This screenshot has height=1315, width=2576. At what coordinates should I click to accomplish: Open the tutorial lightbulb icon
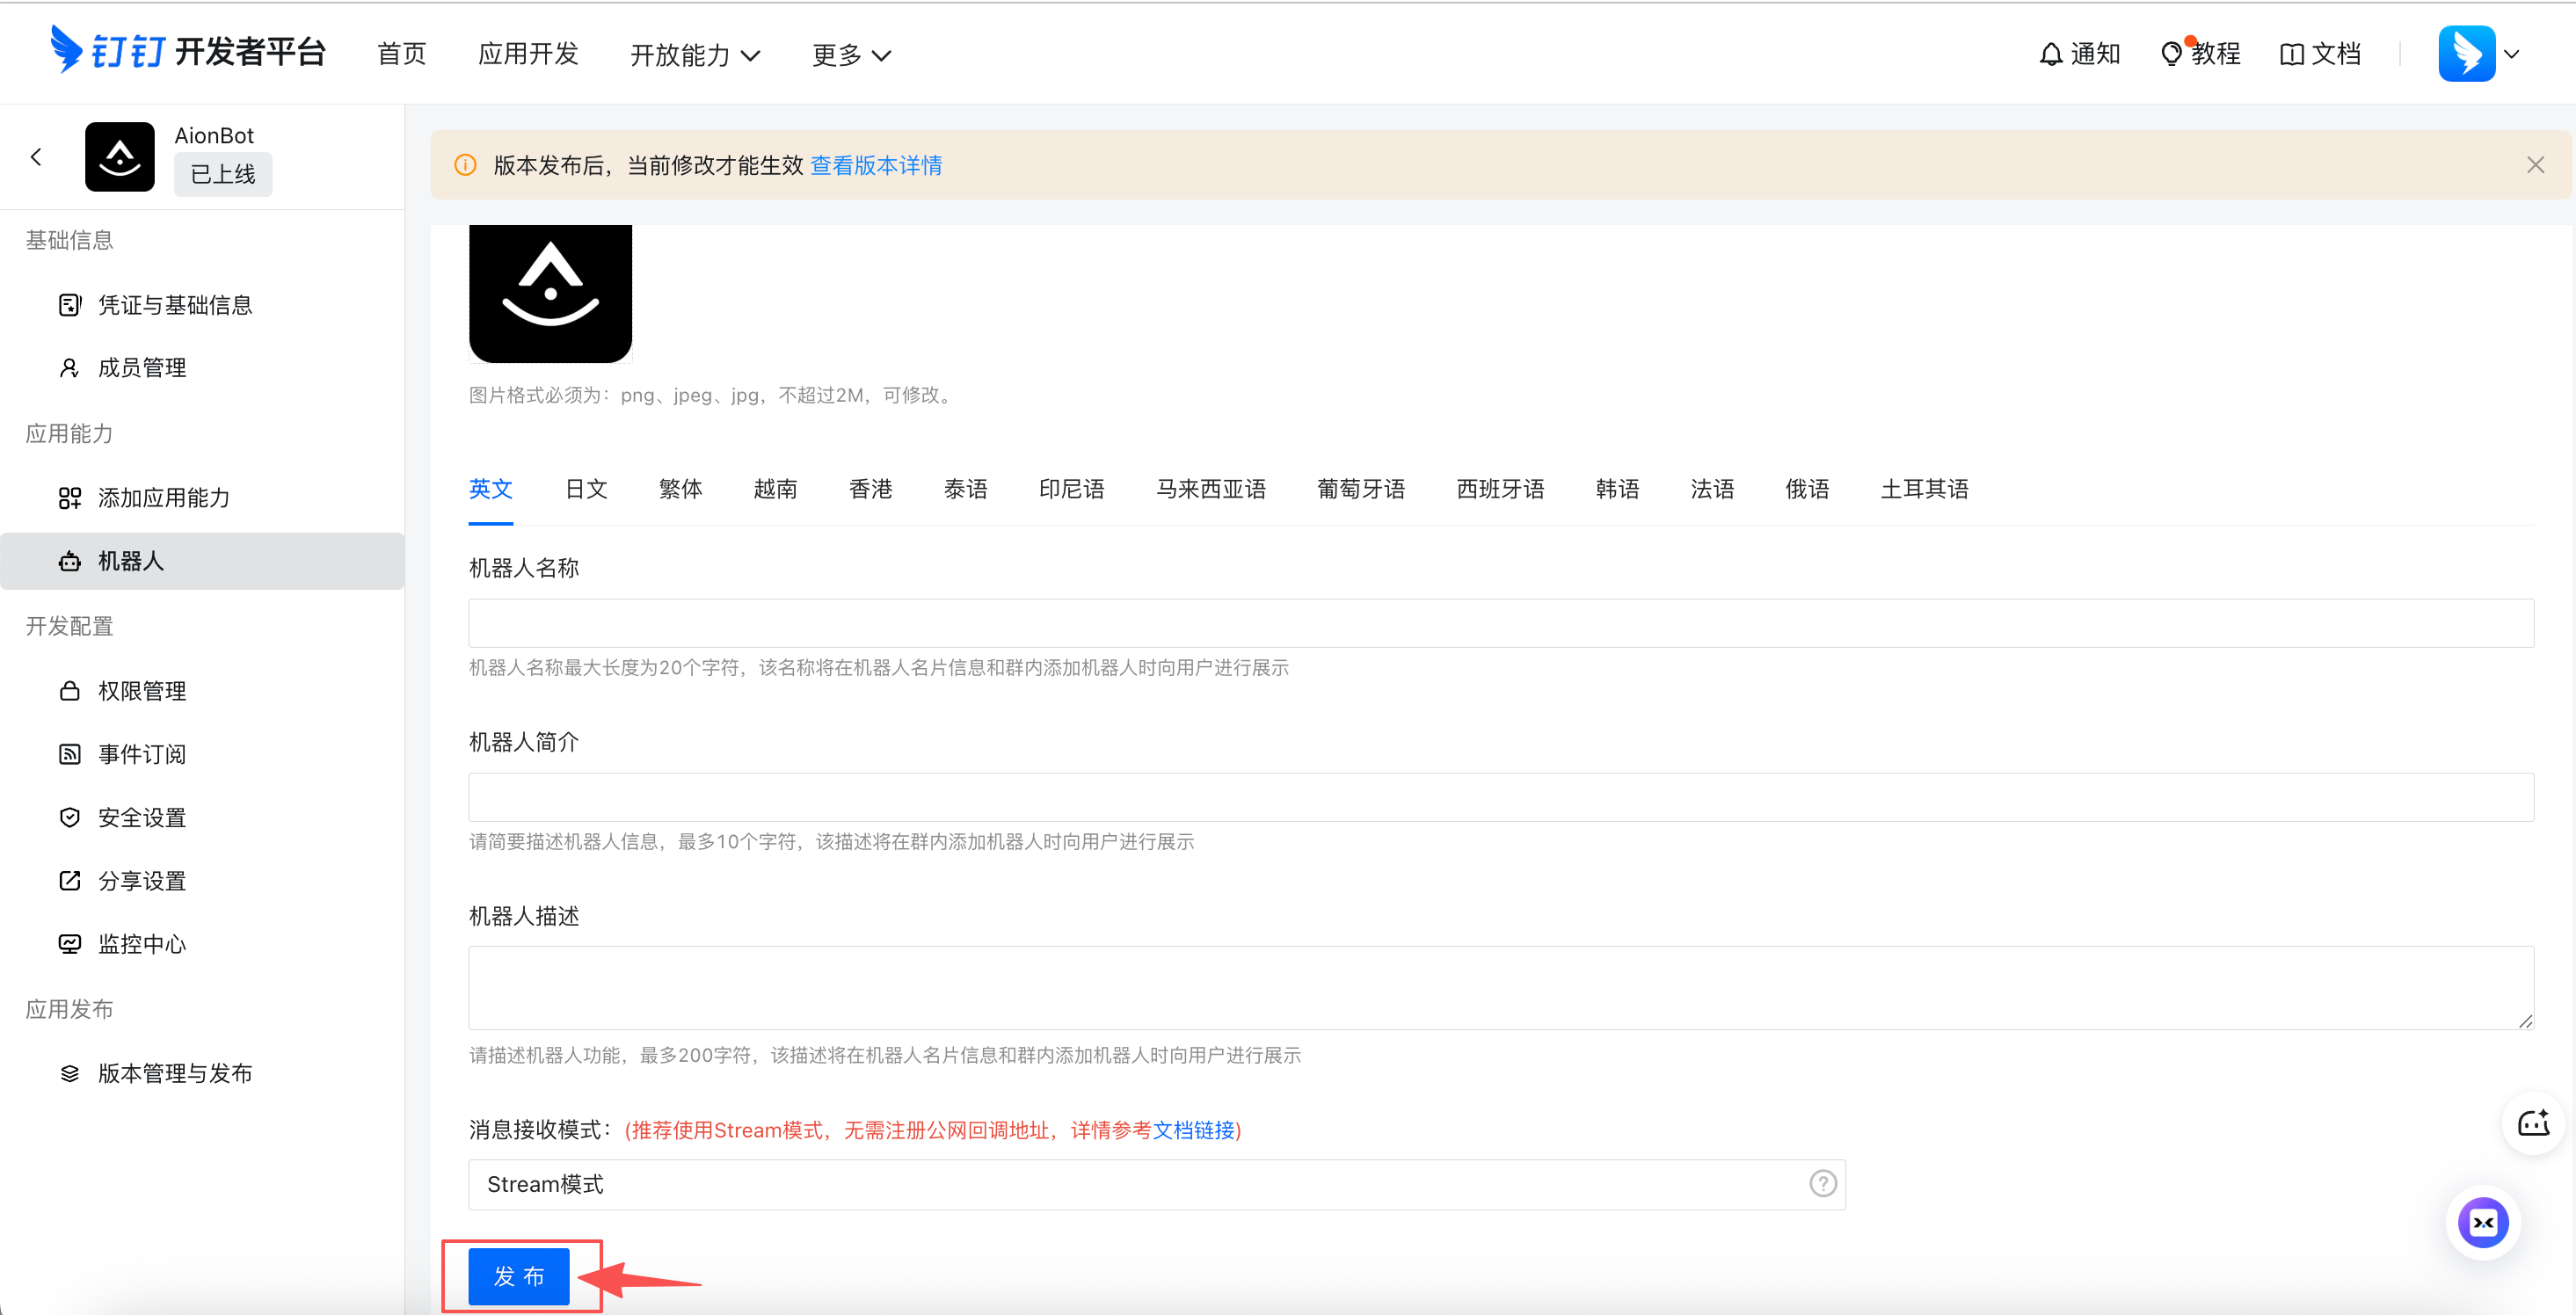pyautogui.click(x=2171, y=54)
